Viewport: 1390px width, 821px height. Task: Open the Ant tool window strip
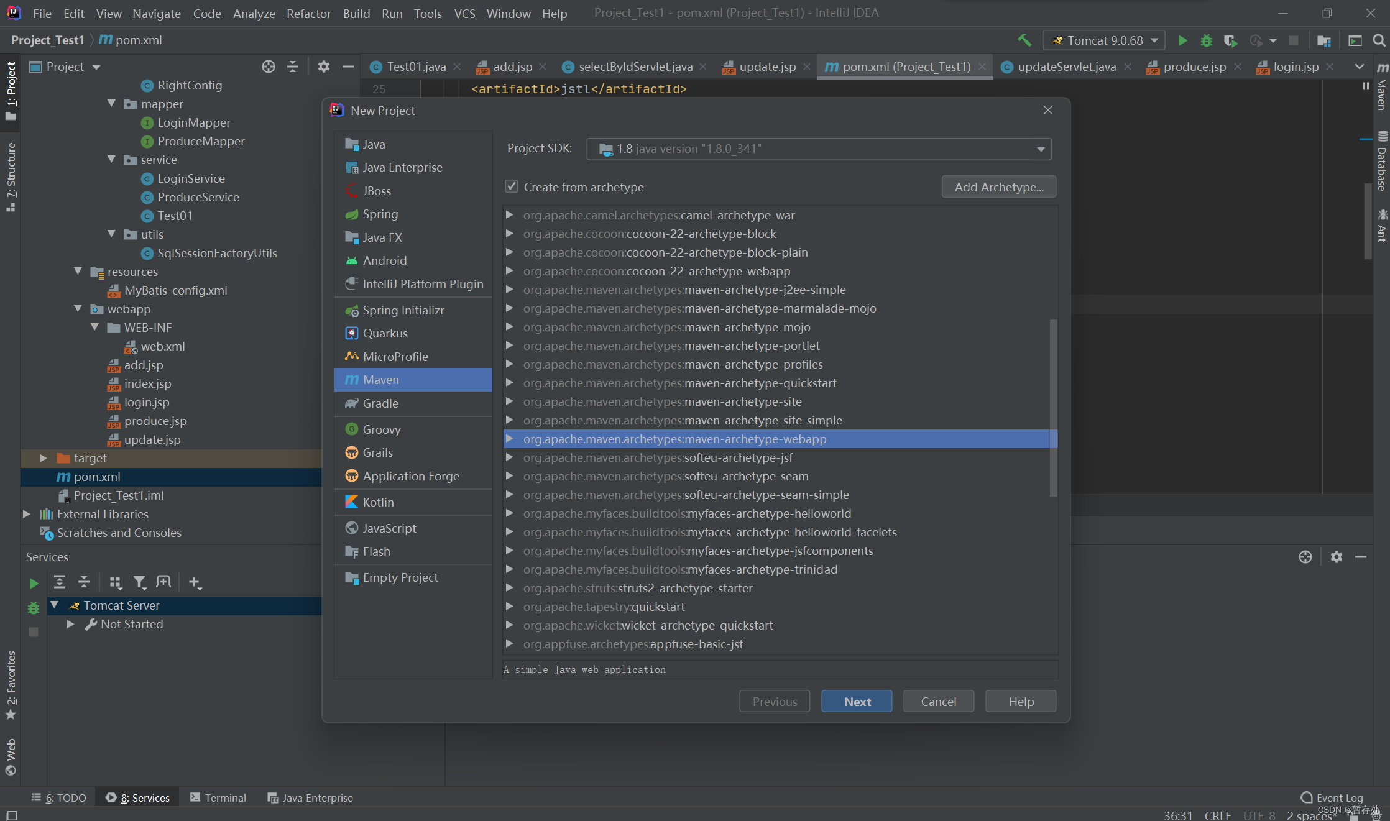pos(1381,226)
